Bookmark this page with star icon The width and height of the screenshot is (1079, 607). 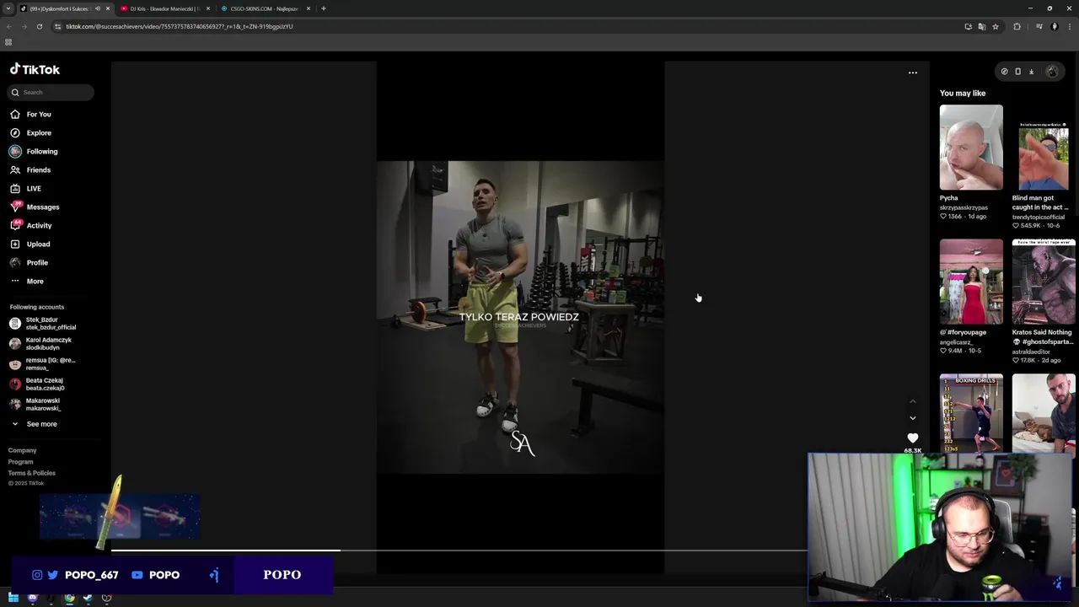pyautogui.click(x=995, y=26)
